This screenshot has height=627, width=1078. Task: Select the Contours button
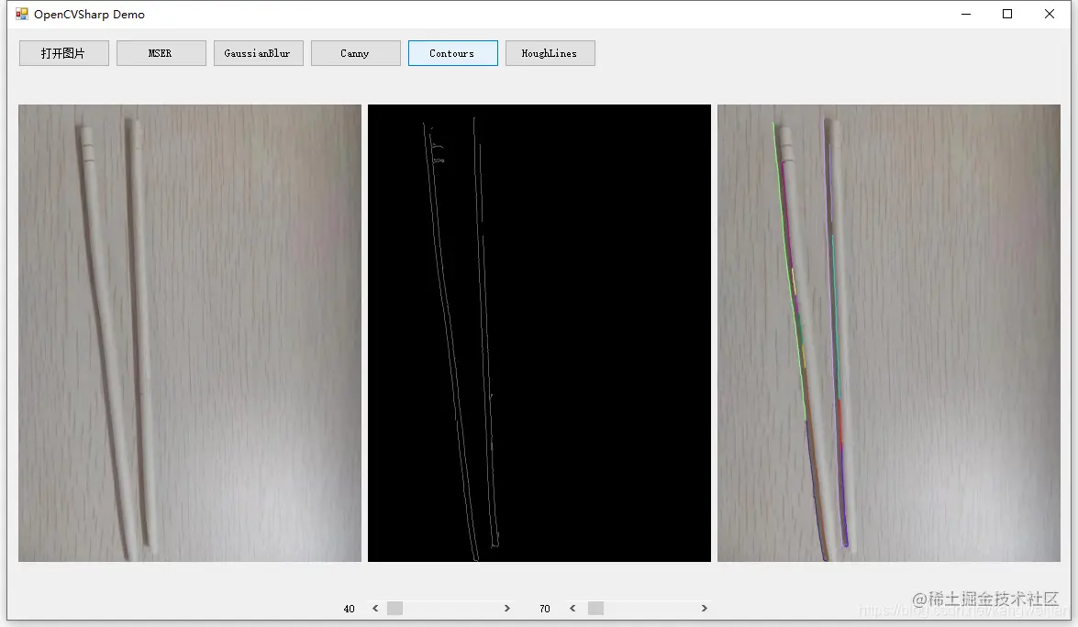pyautogui.click(x=452, y=53)
